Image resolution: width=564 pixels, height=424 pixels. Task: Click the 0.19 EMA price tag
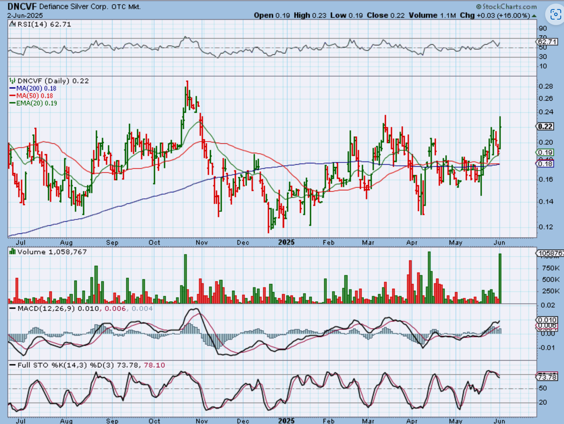[x=545, y=152]
